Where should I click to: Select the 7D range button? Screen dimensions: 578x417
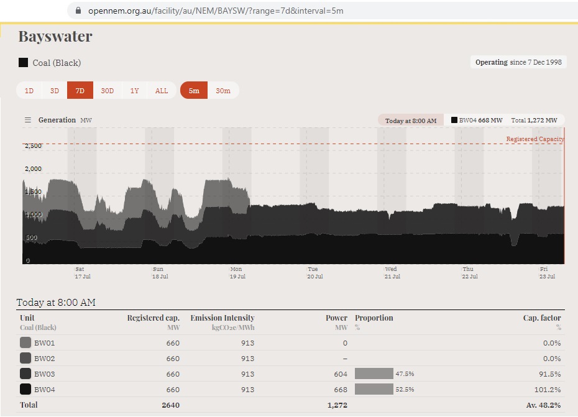(80, 90)
